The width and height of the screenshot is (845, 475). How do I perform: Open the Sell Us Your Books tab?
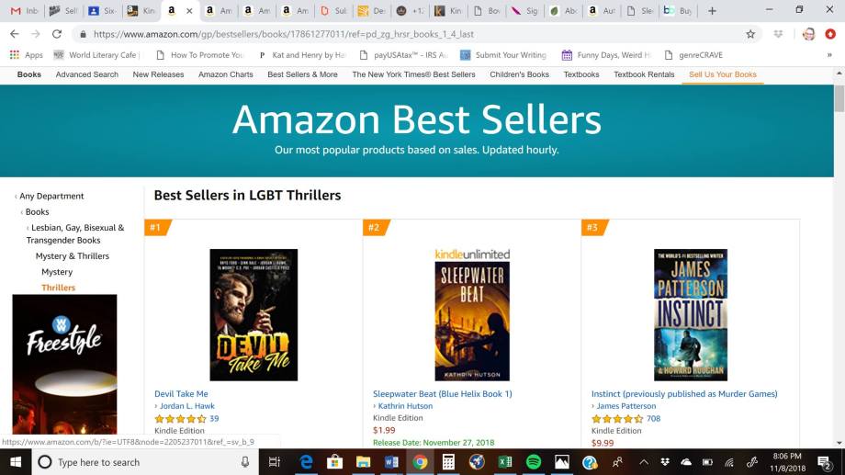point(723,74)
